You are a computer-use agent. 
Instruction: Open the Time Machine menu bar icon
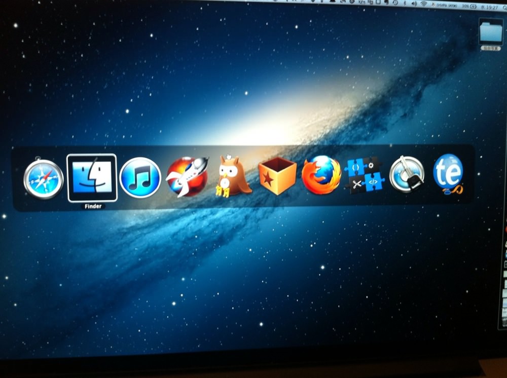[395, 3]
